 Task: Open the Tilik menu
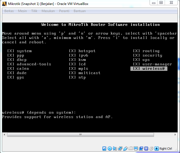(34, 11)
